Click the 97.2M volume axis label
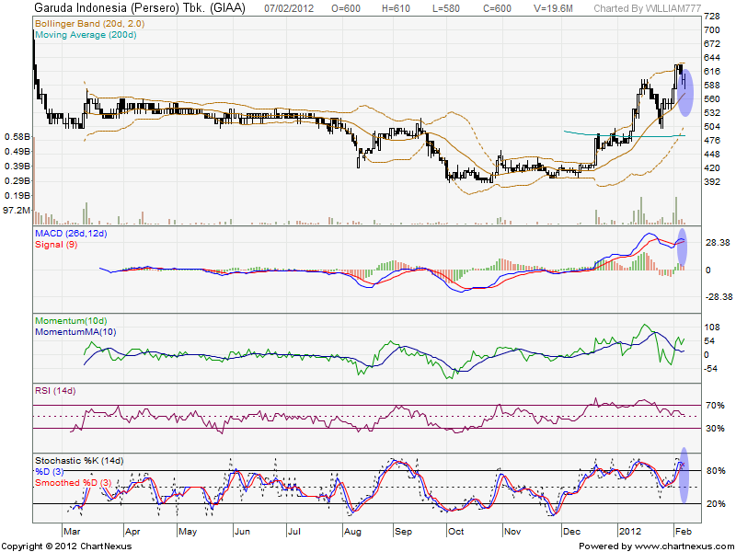This screenshot has width=736, height=552. pos(17,211)
